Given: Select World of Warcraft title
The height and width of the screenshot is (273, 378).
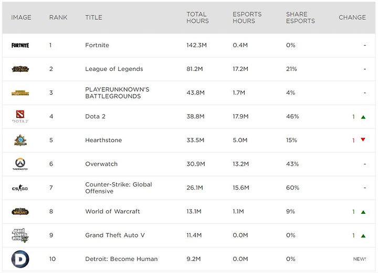Looking at the screenshot, I should (112, 211).
